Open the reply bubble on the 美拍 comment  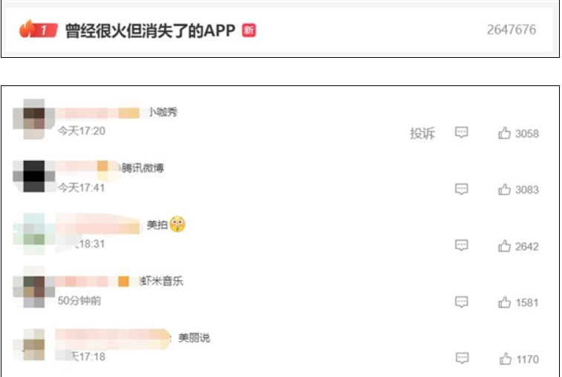[x=461, y=245]
